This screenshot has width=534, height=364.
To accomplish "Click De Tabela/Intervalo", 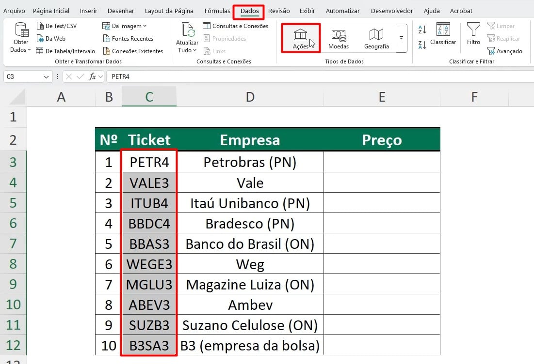I will pyautogui.click(x=65, y=51).
